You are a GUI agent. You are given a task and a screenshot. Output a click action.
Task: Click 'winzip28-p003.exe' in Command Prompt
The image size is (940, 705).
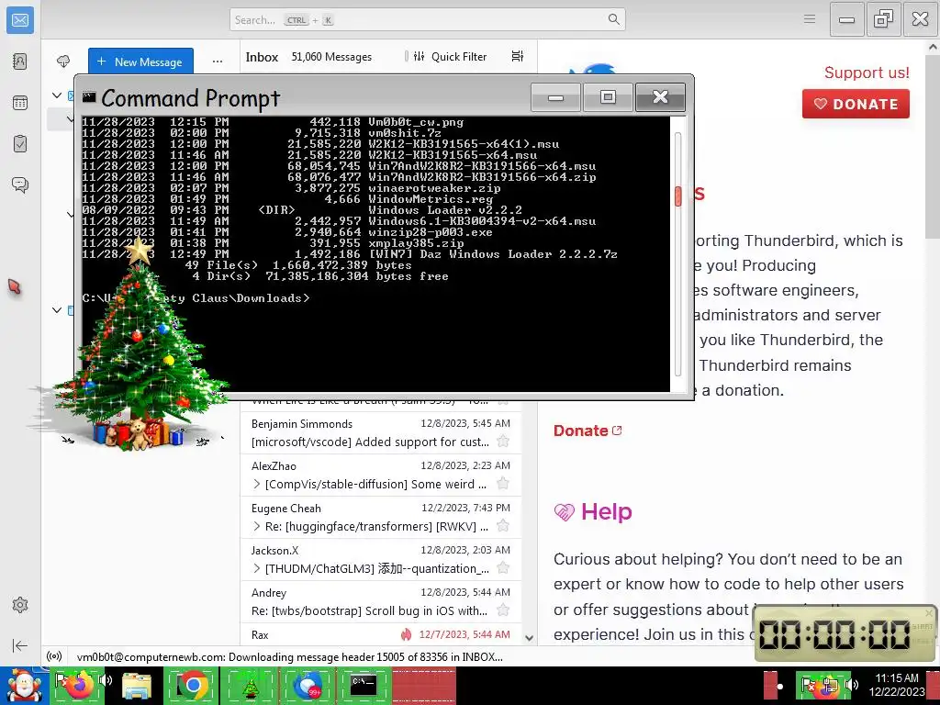(431, 232)
